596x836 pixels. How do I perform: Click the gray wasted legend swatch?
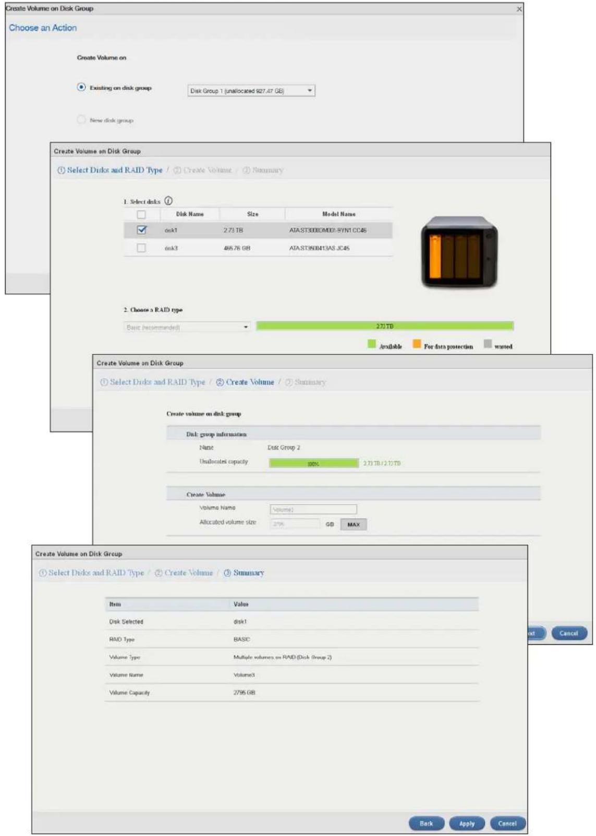[488, 344]
